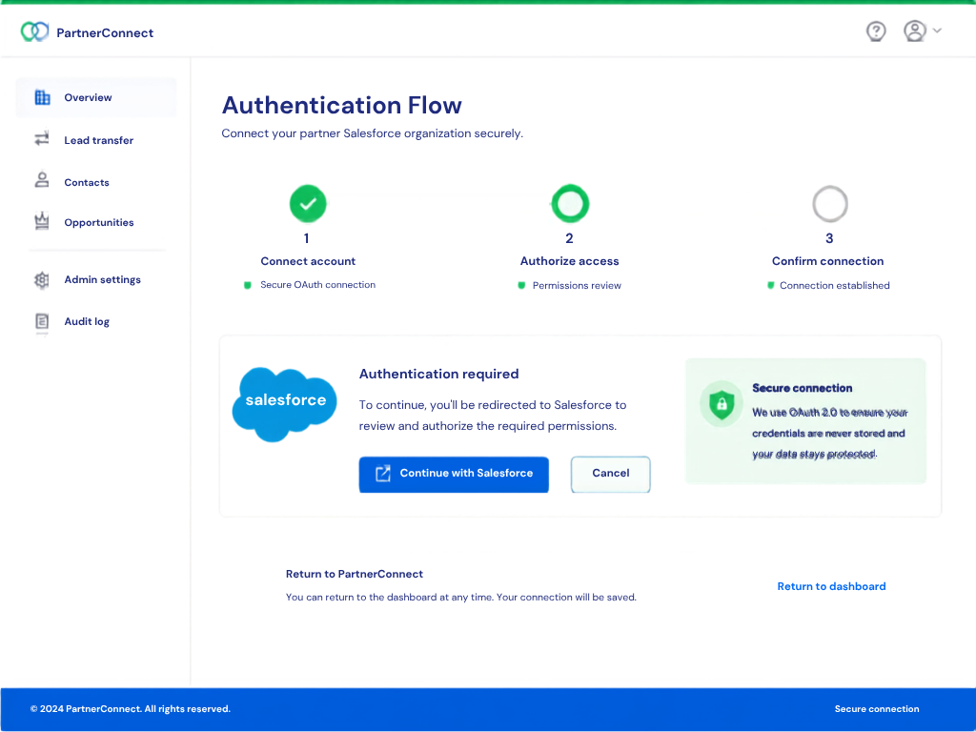The height and width of the screenshot is (732, 976).
Task: Click the external link icon on Continue button
Action: (x=383, y=474)
